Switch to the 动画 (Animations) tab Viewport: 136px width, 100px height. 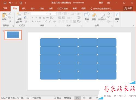pos(51,8)
